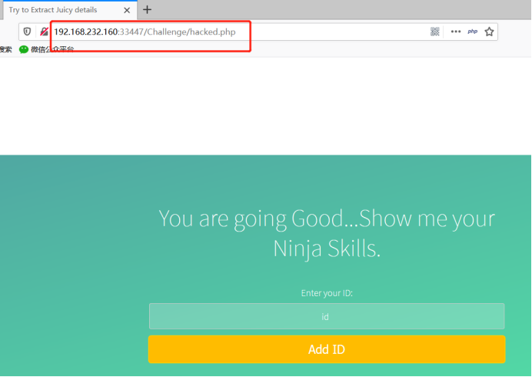The width and height of the screenshot is (532, 377).
Task: Close the 'Try to Extract Juicy details' tab
Action: pos(127,10)
